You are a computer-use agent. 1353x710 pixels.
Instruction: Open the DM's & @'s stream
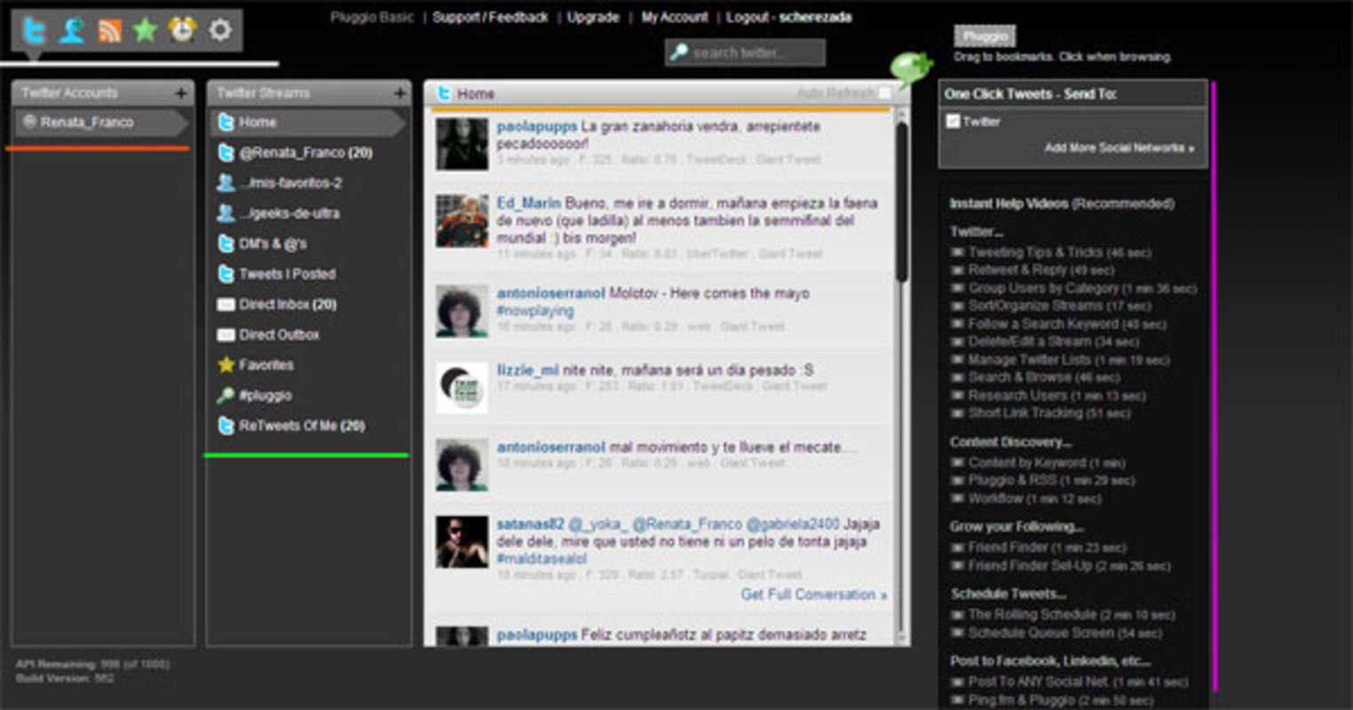coord(273,243)
